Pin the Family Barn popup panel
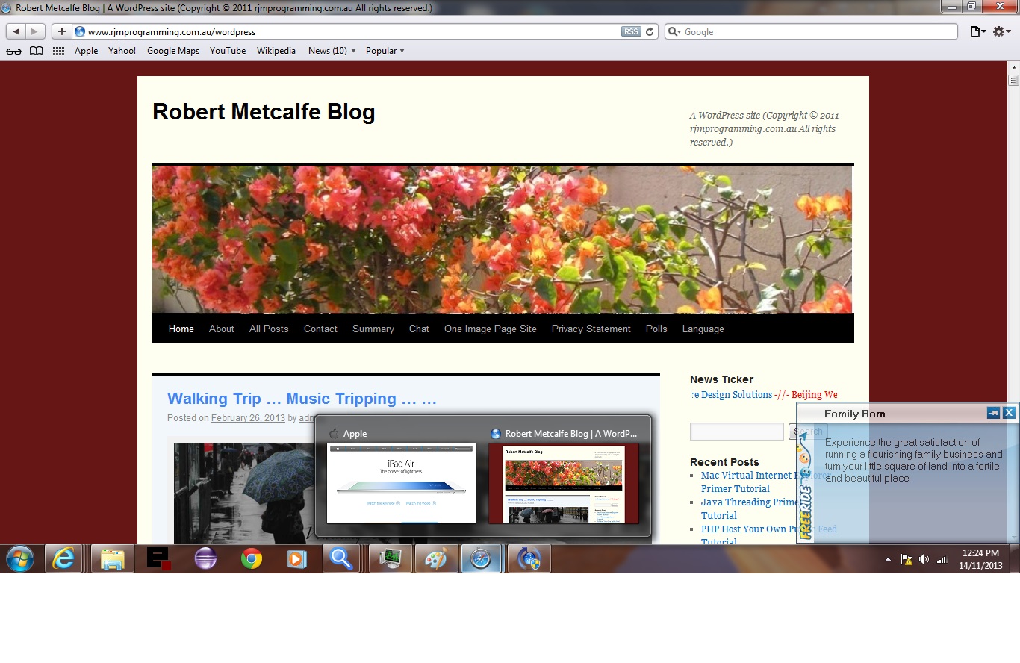 tap(993, 413)
